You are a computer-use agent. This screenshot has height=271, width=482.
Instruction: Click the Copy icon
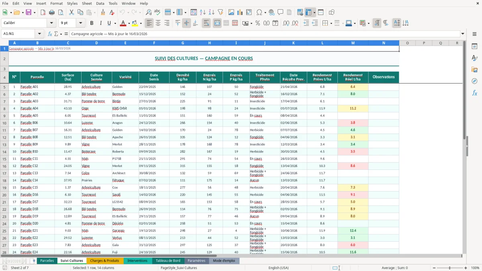point(80,12)
